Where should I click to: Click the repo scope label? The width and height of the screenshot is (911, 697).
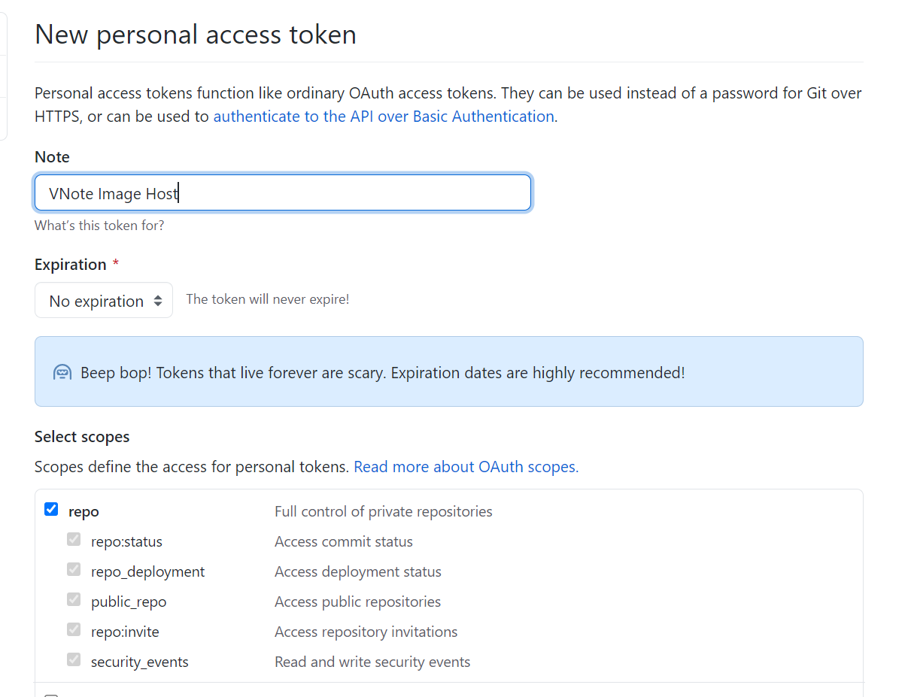(84, 511)
